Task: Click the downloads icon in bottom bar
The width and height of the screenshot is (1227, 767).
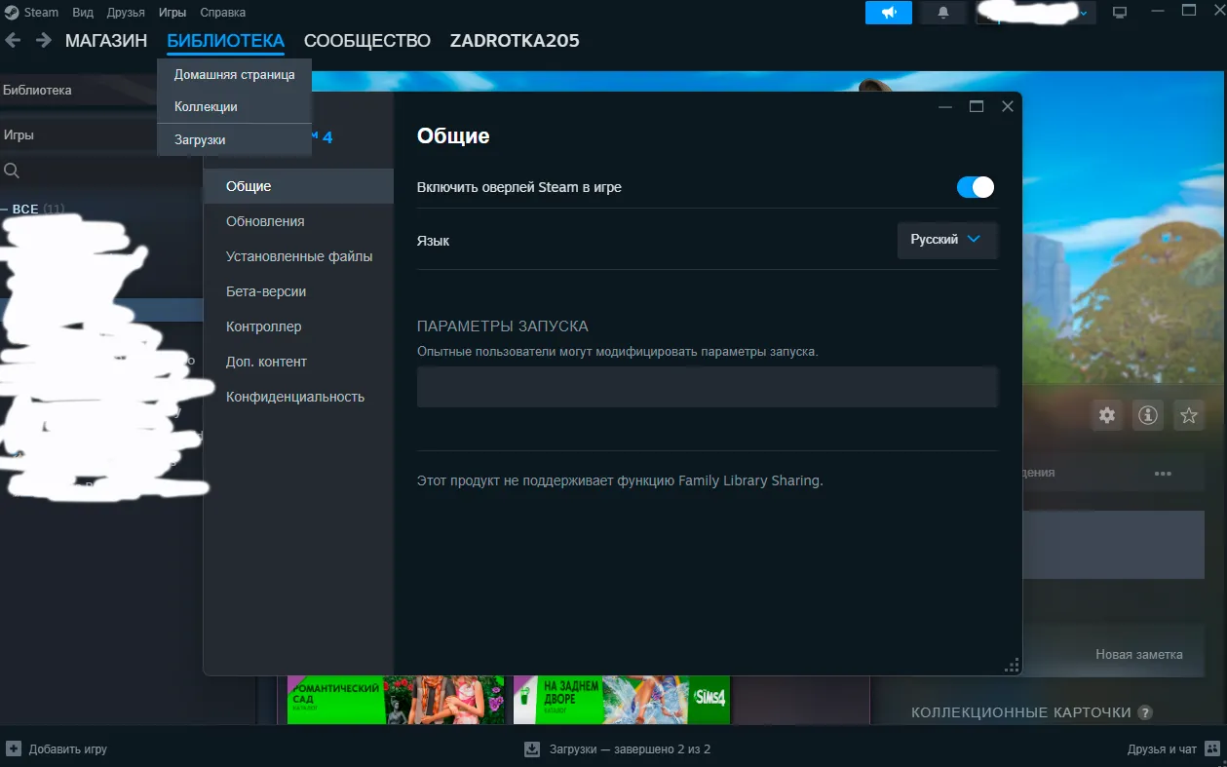Action: [x=532, y=749]
